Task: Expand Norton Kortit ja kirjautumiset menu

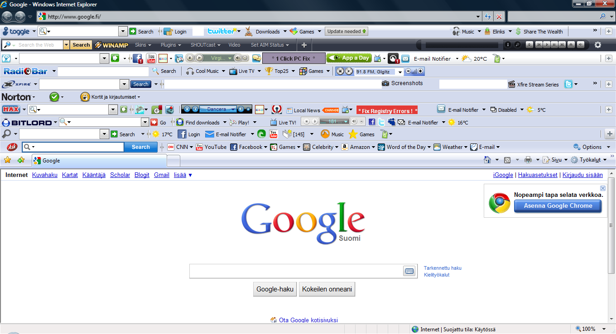Action: coord(110,97)
